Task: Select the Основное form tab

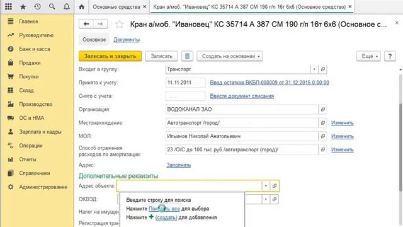Action: click(x=94, y=40)
